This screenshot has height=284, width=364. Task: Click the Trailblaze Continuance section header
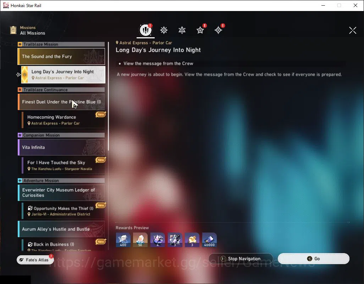[61, 89]
